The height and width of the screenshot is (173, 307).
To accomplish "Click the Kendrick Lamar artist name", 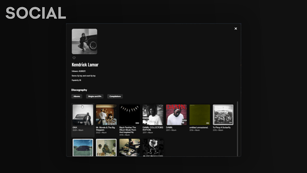I will 85,65.
